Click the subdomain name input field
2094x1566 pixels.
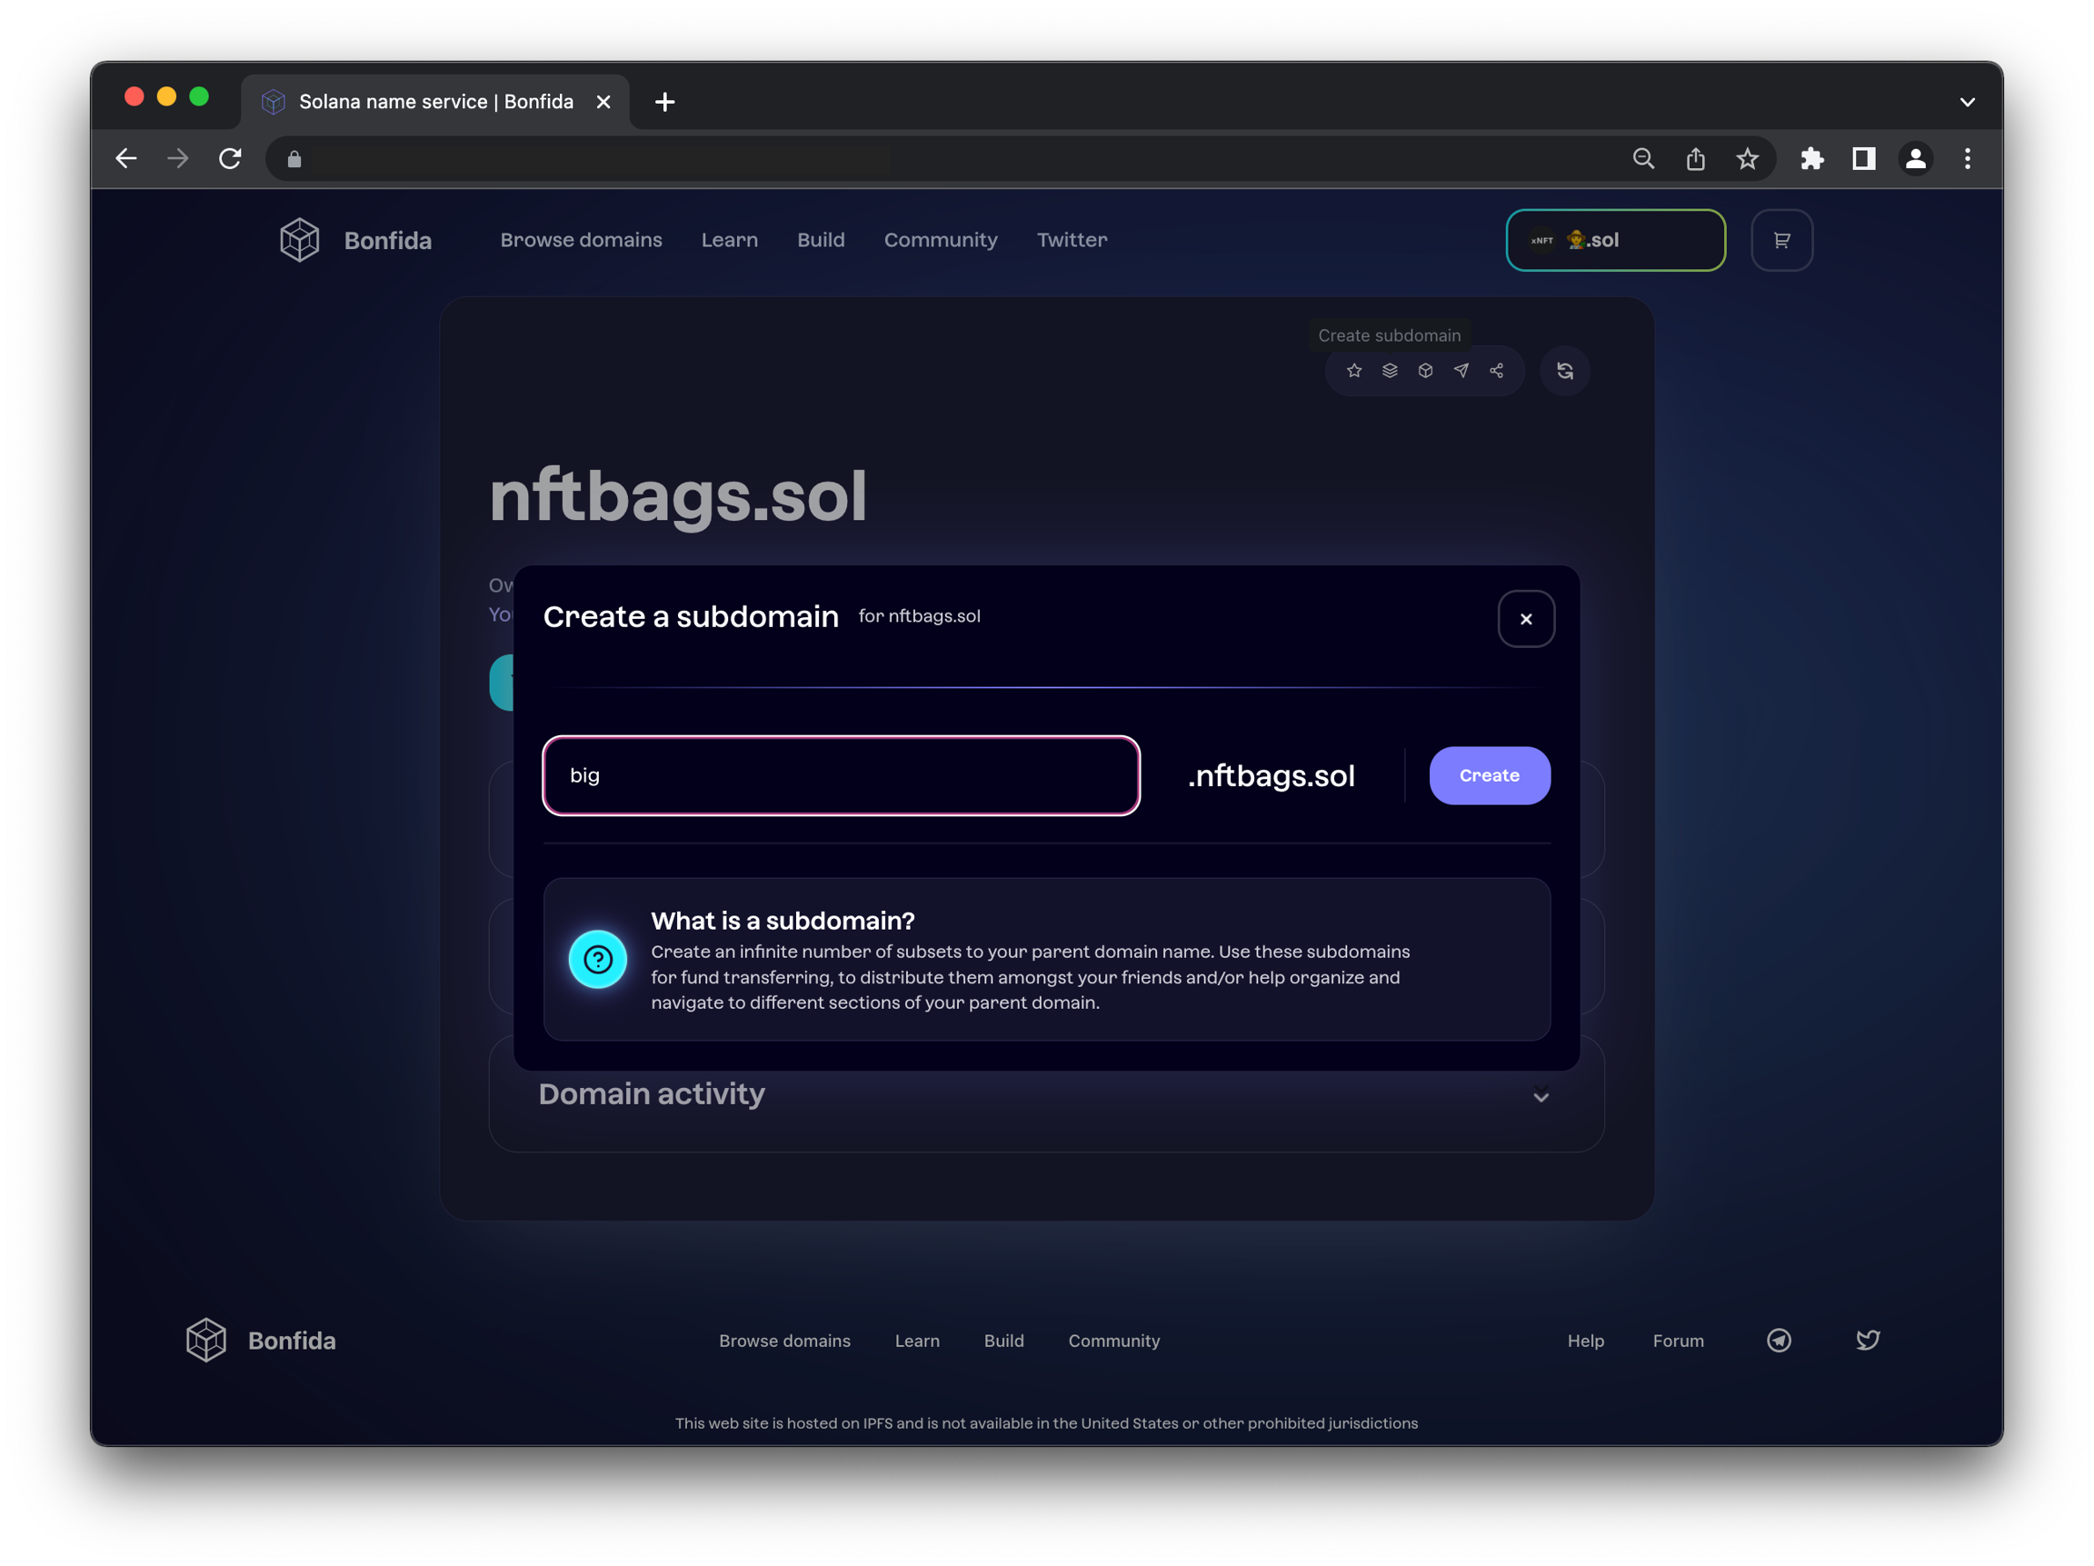pos(841,775)
